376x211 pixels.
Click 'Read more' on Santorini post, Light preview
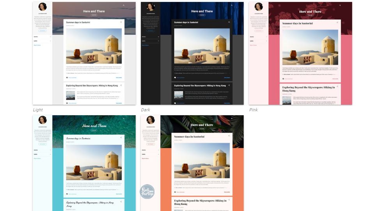(119, 77)
